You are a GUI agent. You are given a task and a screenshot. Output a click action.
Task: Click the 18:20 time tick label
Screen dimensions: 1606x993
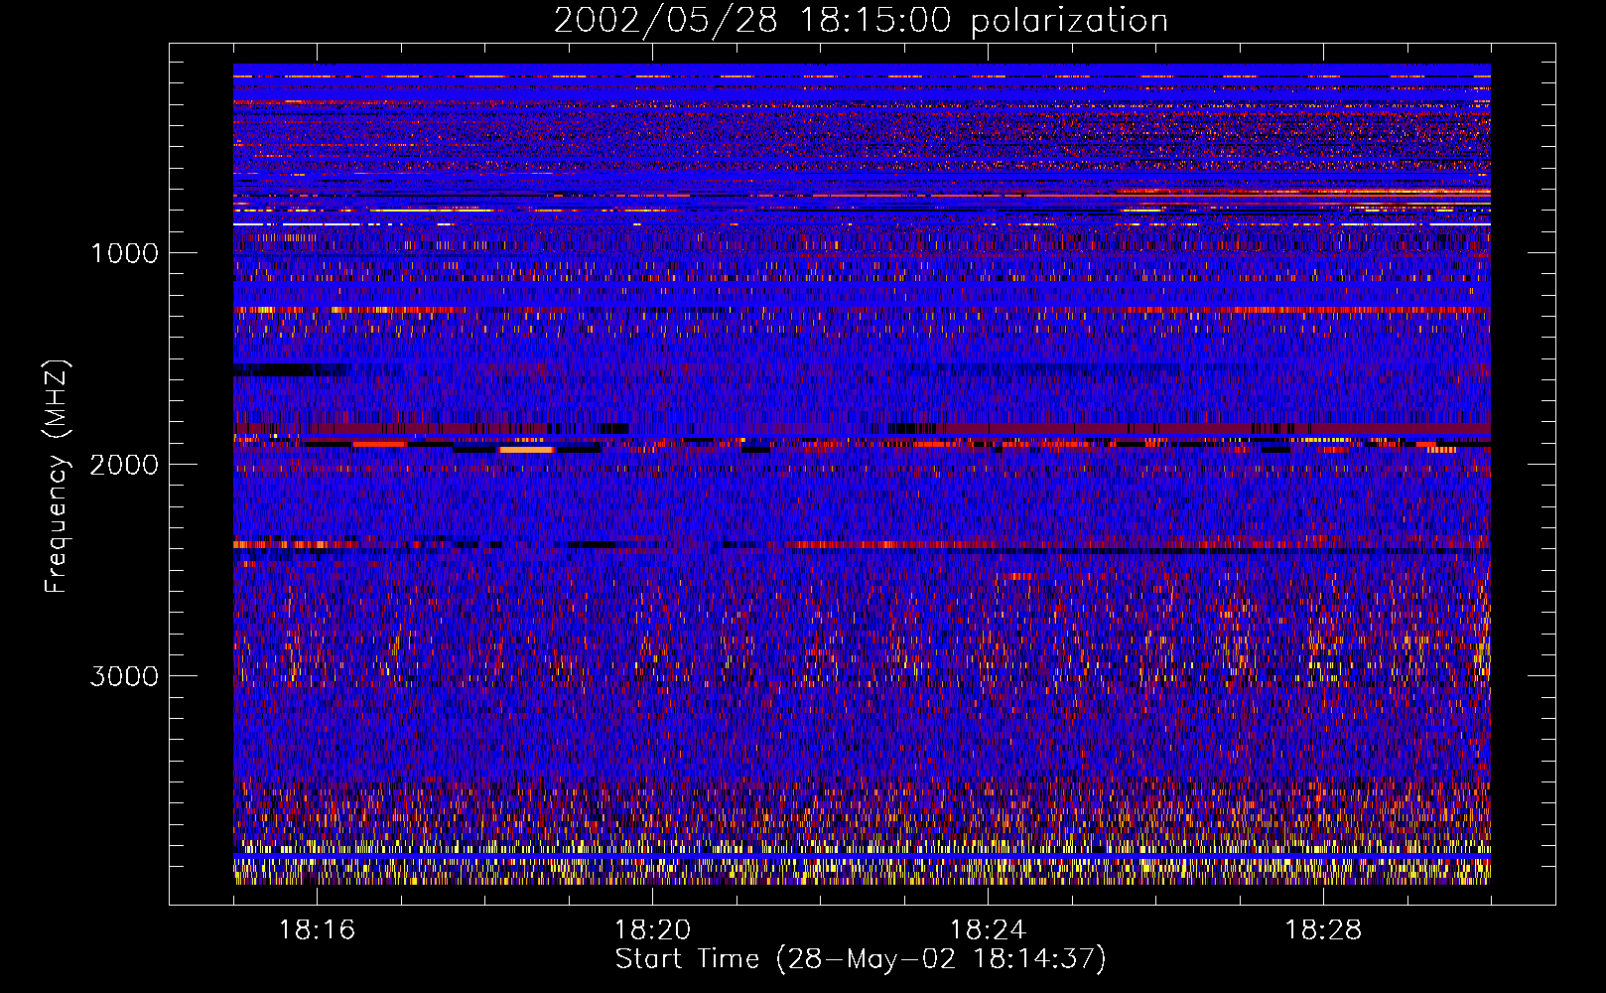[652, 930]
